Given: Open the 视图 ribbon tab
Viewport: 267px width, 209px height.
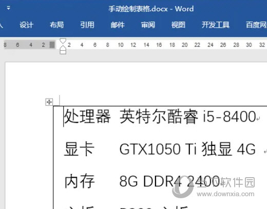Looking at the screenshot, I should [x=178, y=25].
